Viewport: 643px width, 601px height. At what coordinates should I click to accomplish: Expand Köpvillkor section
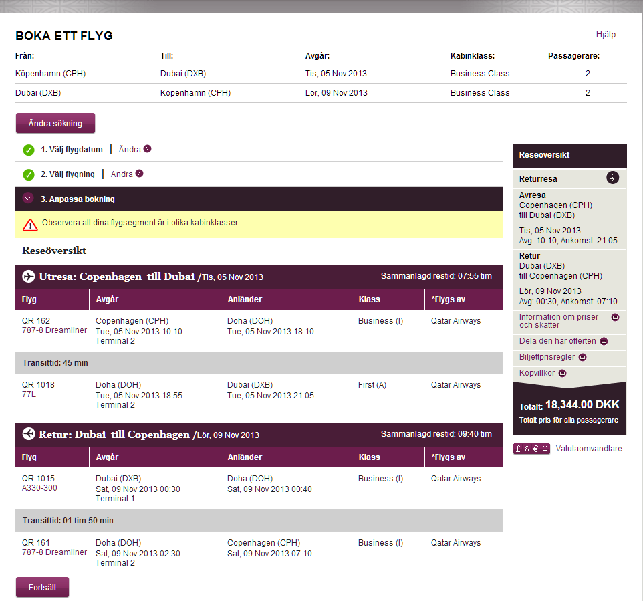562,373
